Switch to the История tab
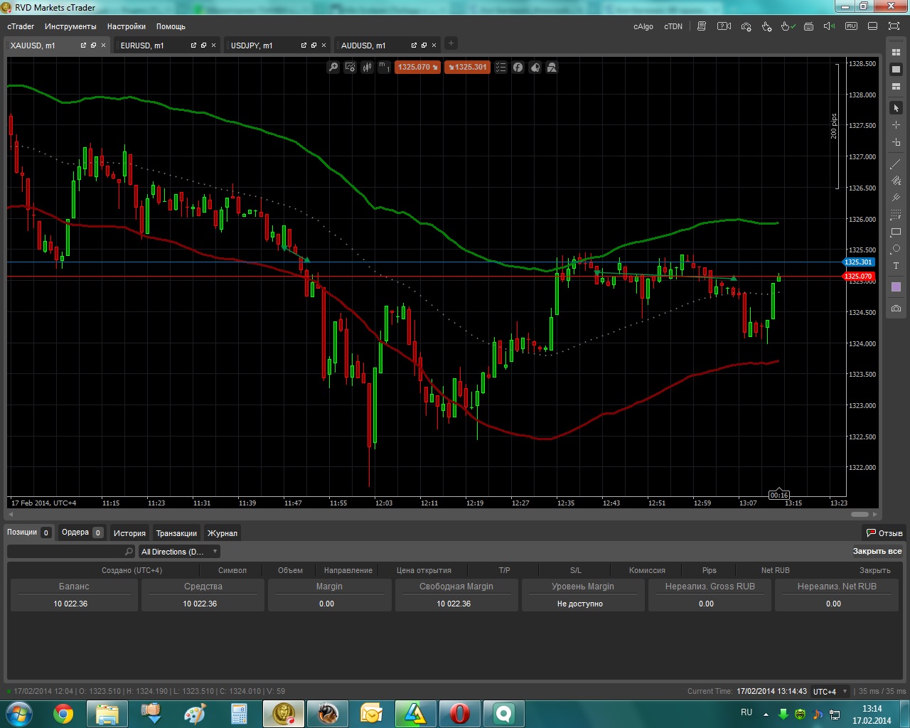This screenshot has height=728, width=910. coord(129,532)
